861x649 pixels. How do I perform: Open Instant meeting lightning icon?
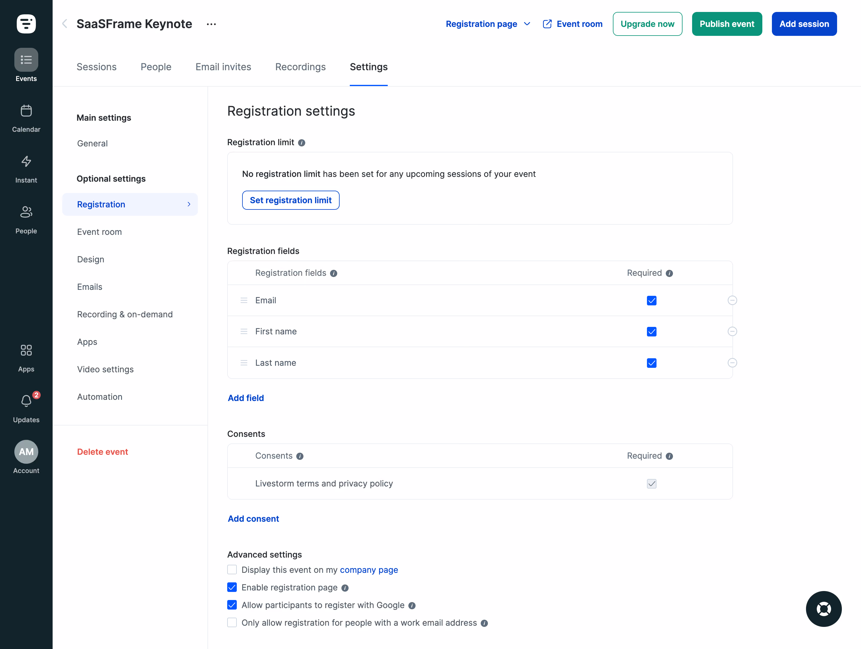(26, 161)
